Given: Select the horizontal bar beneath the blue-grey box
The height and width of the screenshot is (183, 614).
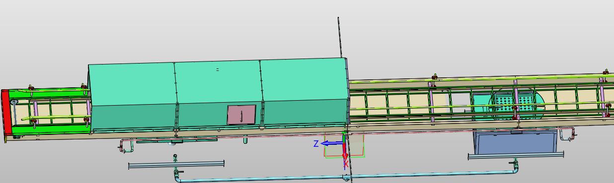Looking at the screenshot, I should click(516, 156).
